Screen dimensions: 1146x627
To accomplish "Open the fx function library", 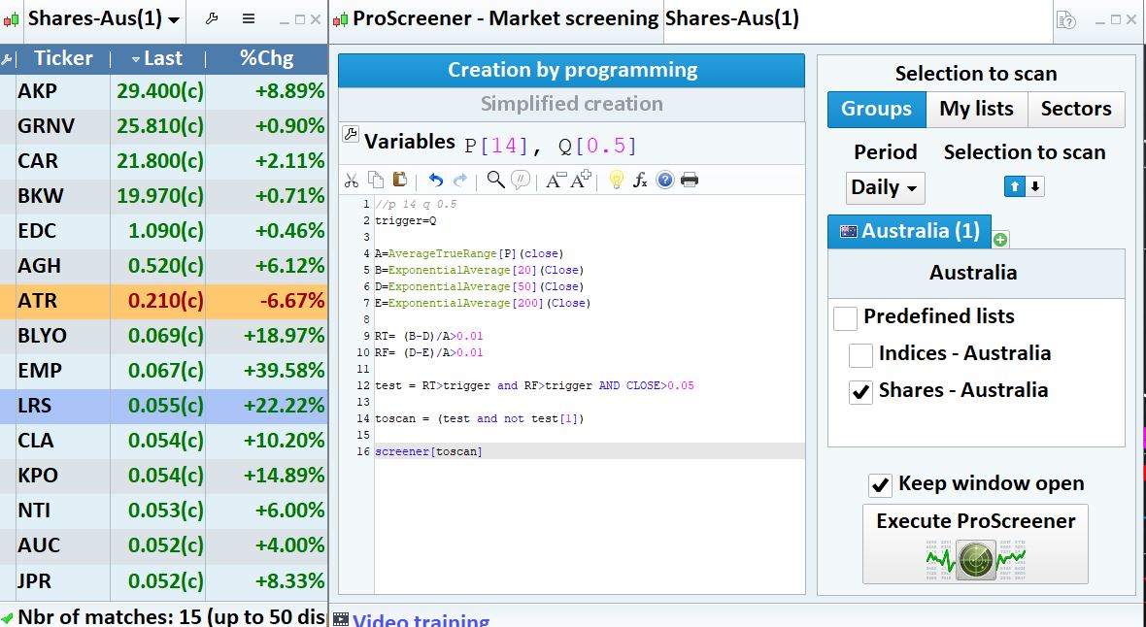I will pyautogui.click(x=640, y=180).
